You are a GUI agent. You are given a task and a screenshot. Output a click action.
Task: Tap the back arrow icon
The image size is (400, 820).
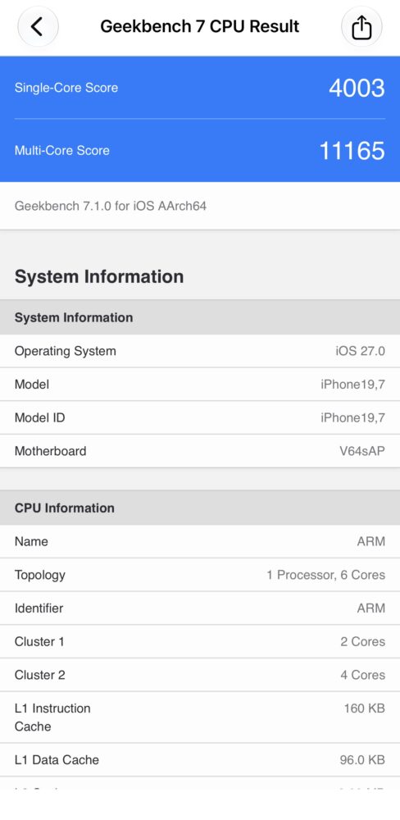(38, 26)
